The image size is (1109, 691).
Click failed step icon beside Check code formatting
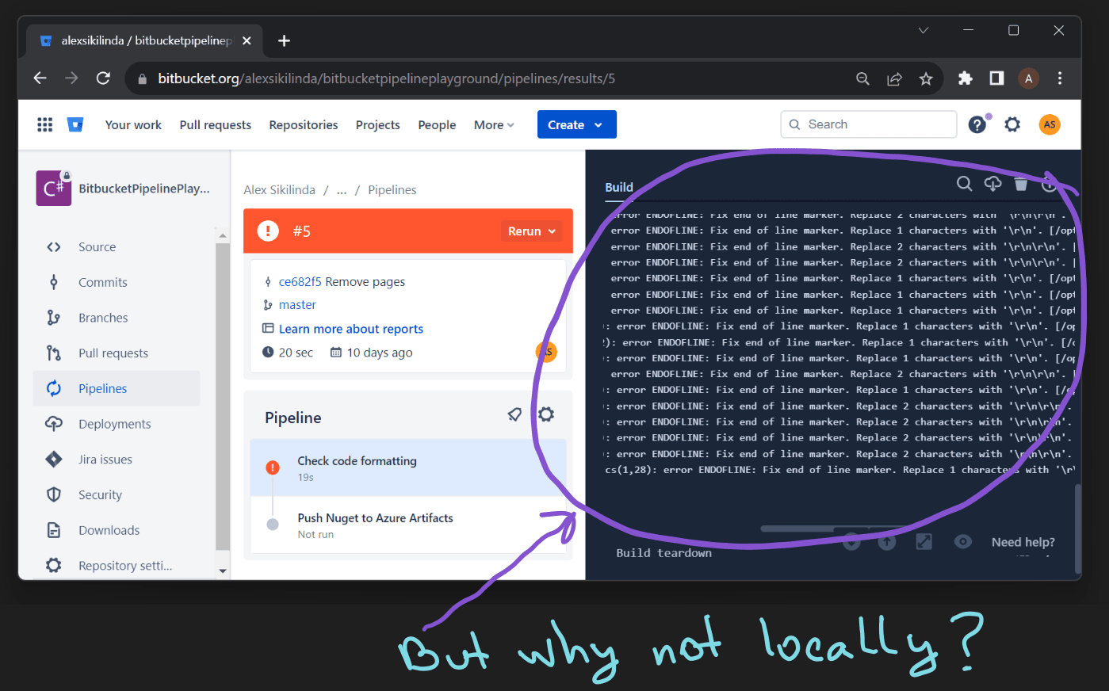[x=273, y=468]
